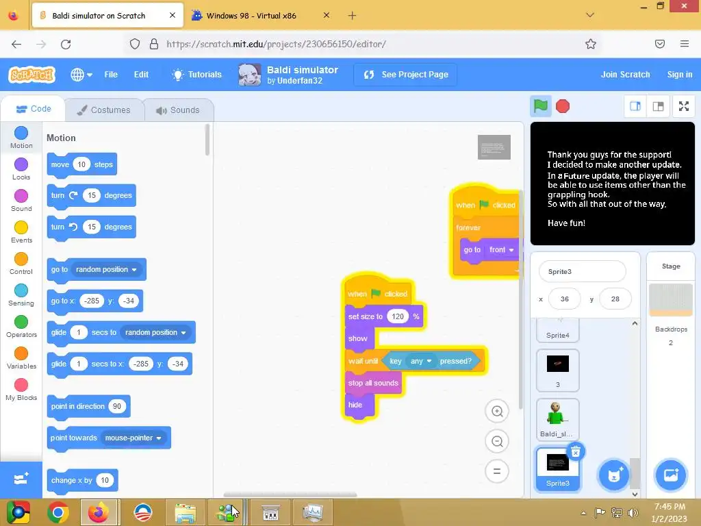Zoom out of the code workspace
The width and height of the screenshot is (701, 526).
click(x=497, y=442)
